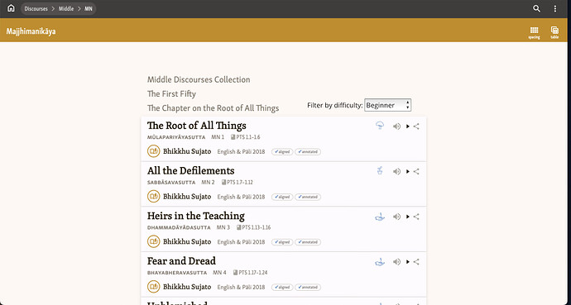Open Bhikkhu Sujato translation icon for MN 1
The image size is (571, 305).
point(154,151)
